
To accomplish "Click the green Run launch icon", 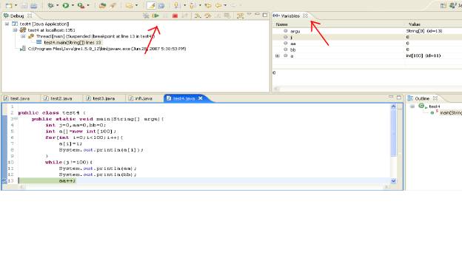I will [x=66, y=5].
